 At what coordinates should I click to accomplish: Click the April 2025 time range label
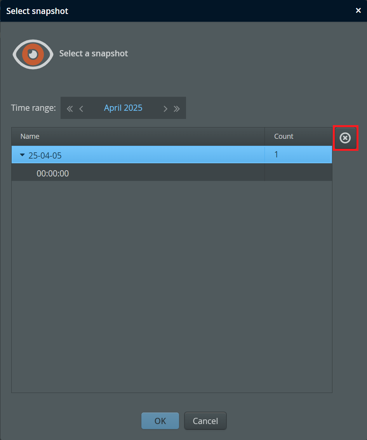(x=123, y=108)
